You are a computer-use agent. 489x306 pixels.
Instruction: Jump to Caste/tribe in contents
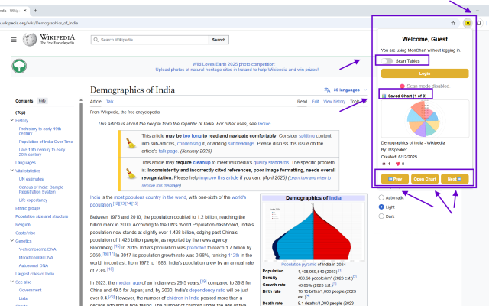pyautogui.click(x=25, y=233)
